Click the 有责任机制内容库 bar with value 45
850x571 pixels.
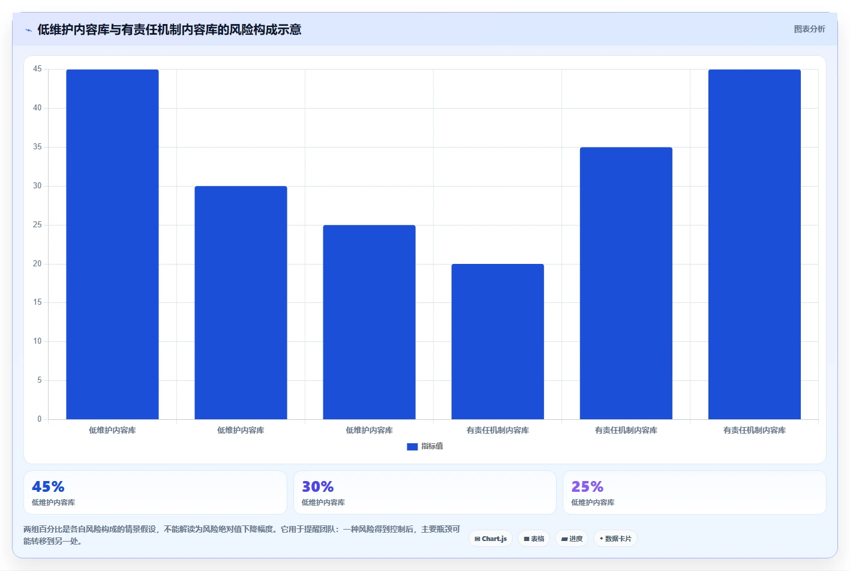point(754,244)
